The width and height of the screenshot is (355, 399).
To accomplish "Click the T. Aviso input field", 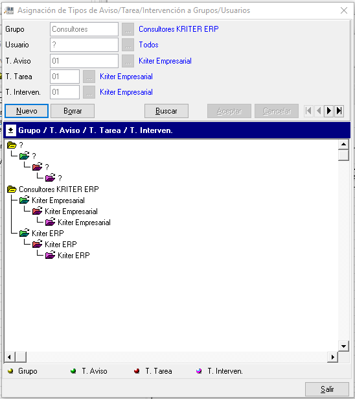I will click(x=84, y=61).
